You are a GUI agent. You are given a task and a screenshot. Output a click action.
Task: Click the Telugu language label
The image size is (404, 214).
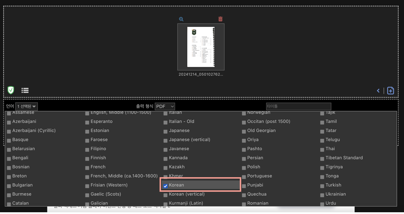click(x=333, y=139)
